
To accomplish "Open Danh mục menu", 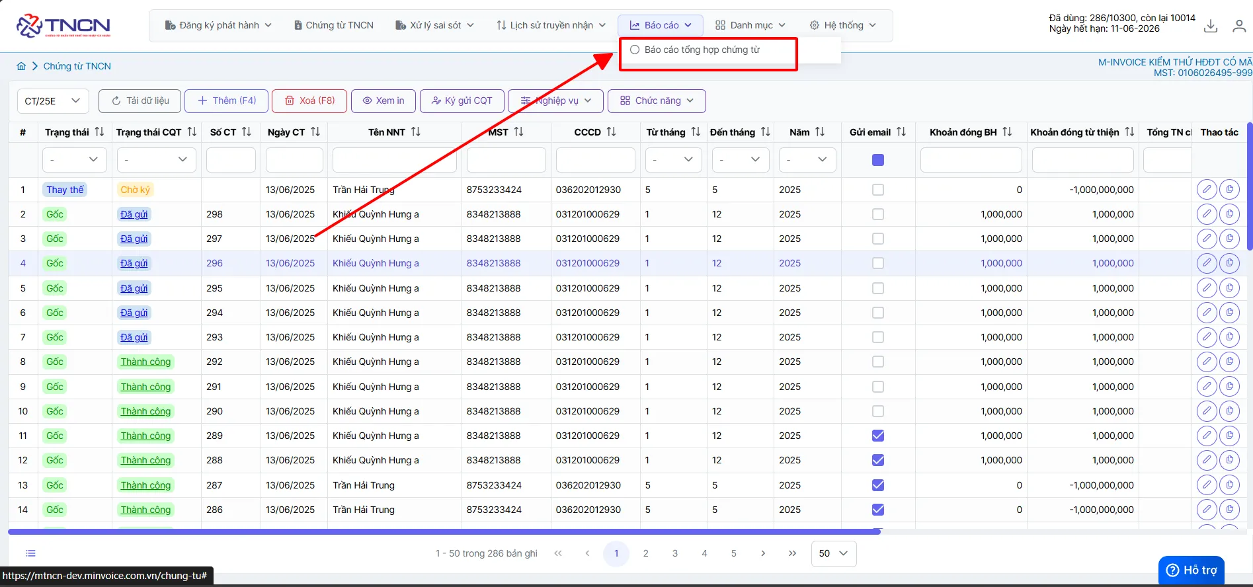I will click(x=750, y=26).
